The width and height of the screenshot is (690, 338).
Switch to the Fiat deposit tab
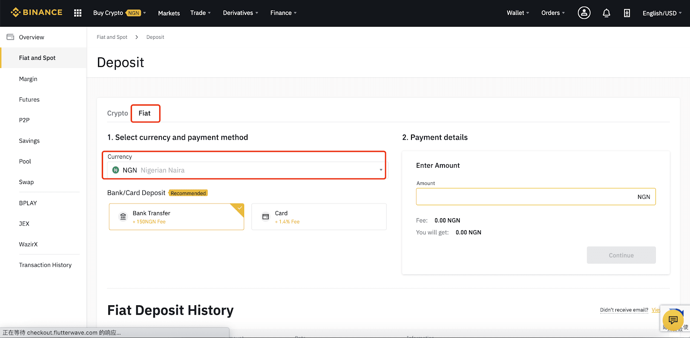(x=144, y=113)
